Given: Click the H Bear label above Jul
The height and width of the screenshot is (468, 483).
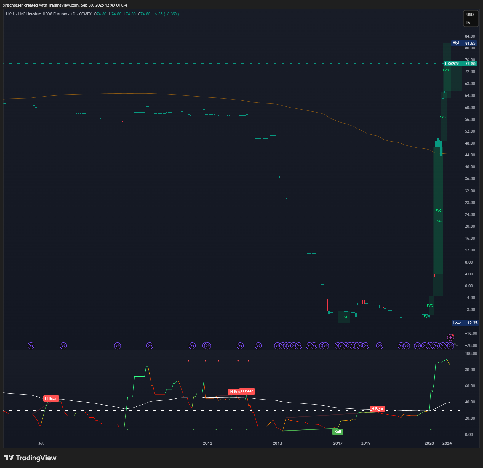Looking at the screenshot, I should pyautogui.click(x=51, y=398).
